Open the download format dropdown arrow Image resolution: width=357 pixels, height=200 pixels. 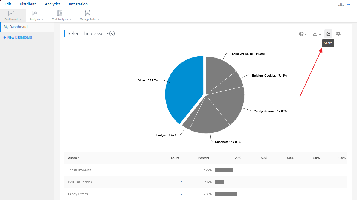(319, 34)
